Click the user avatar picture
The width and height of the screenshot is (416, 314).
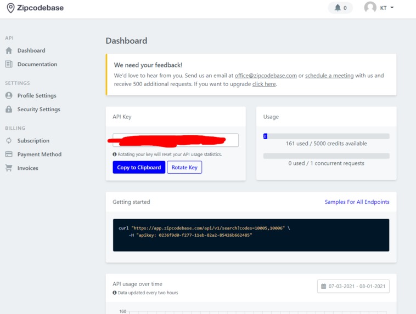(370, 8)
